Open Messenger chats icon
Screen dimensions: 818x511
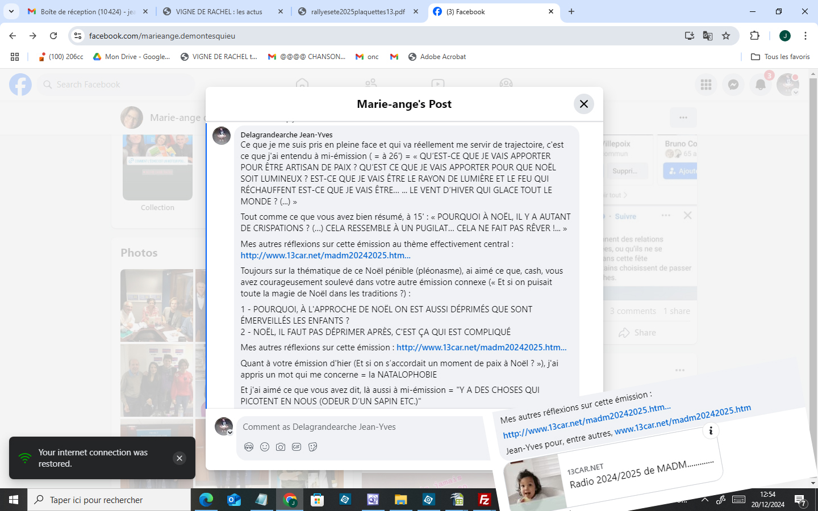pos(733,85)
